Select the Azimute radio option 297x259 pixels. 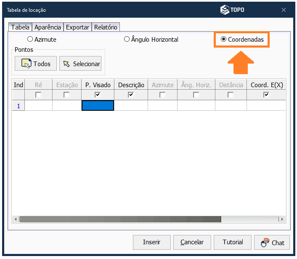click(30, 40)
